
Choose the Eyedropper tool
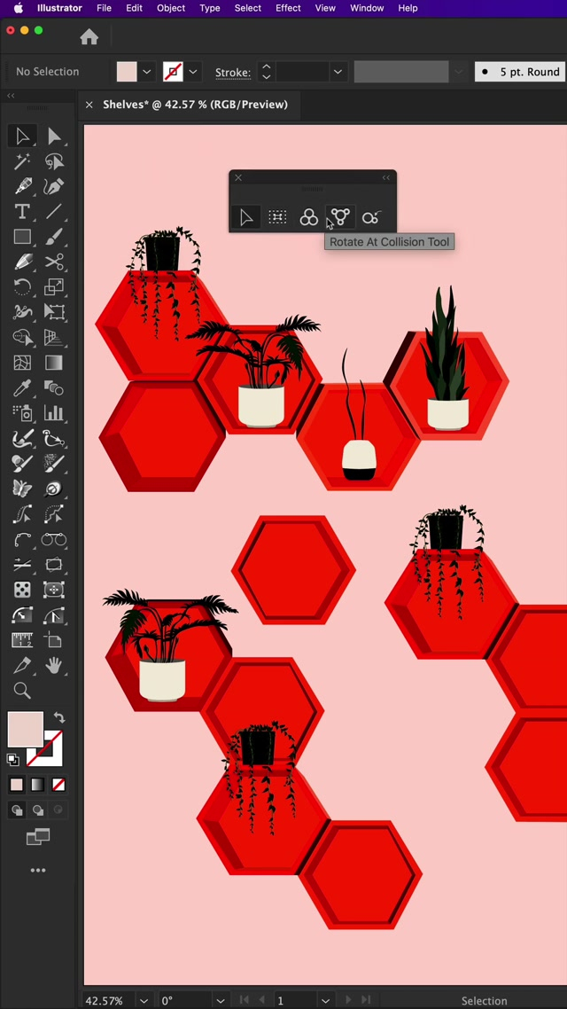22,388
